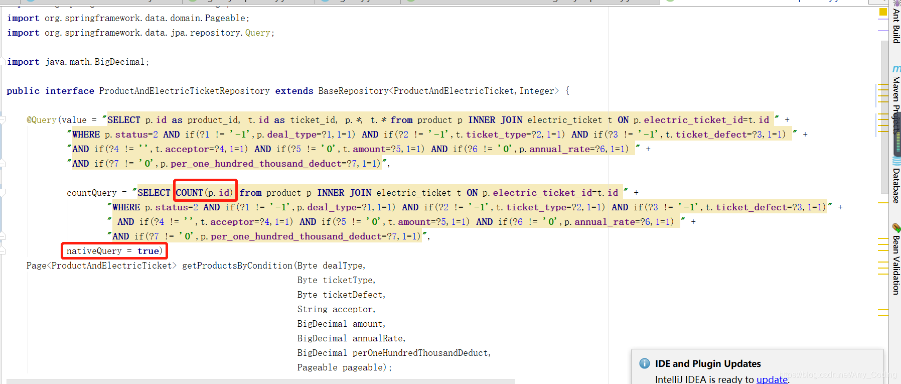Click the Page<ProductAndElectricTicket> return type
The width and height of the screenshot is (901, 384).
coord(101,266)
